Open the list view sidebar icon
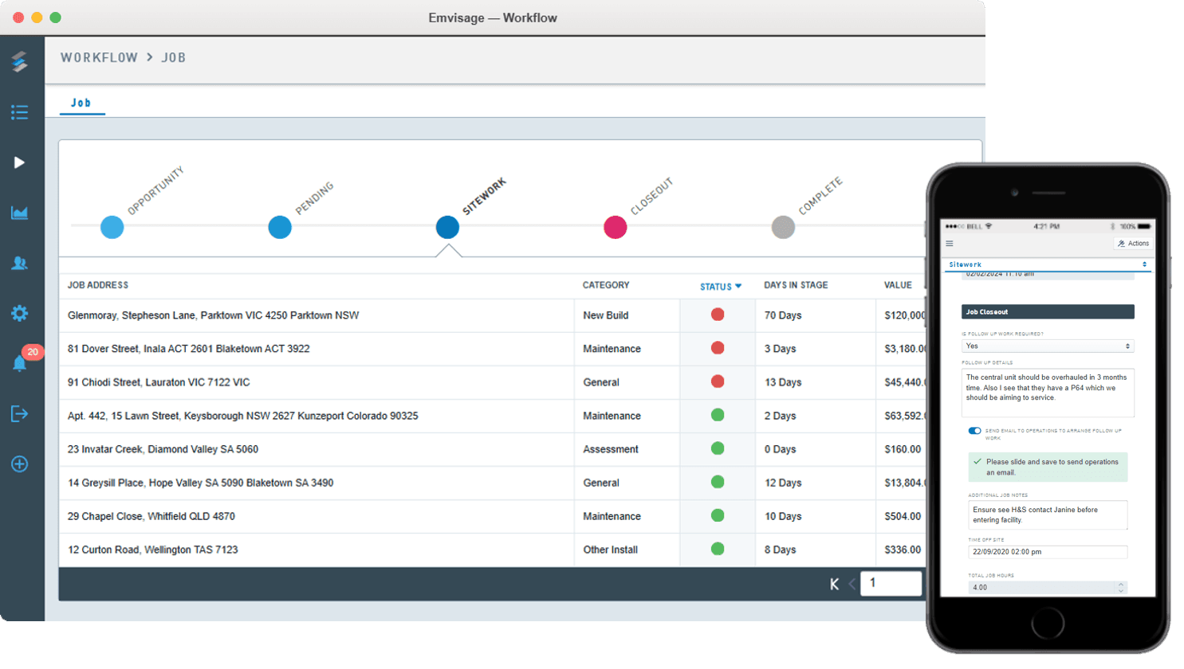The image size is (1184, 669). click(20, 112)
